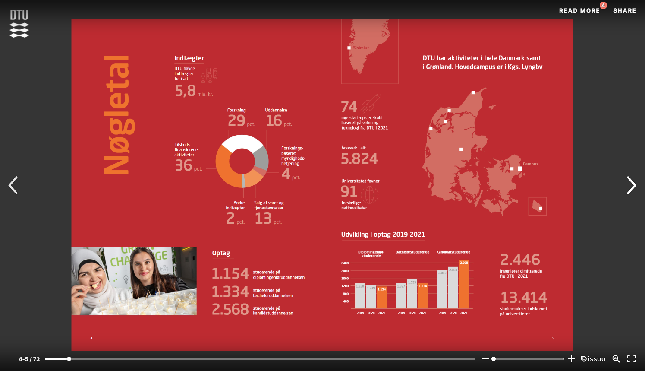Open the DTU logo in top corner
The width and height of the screenshot is (645, 371).
(19, 24)
